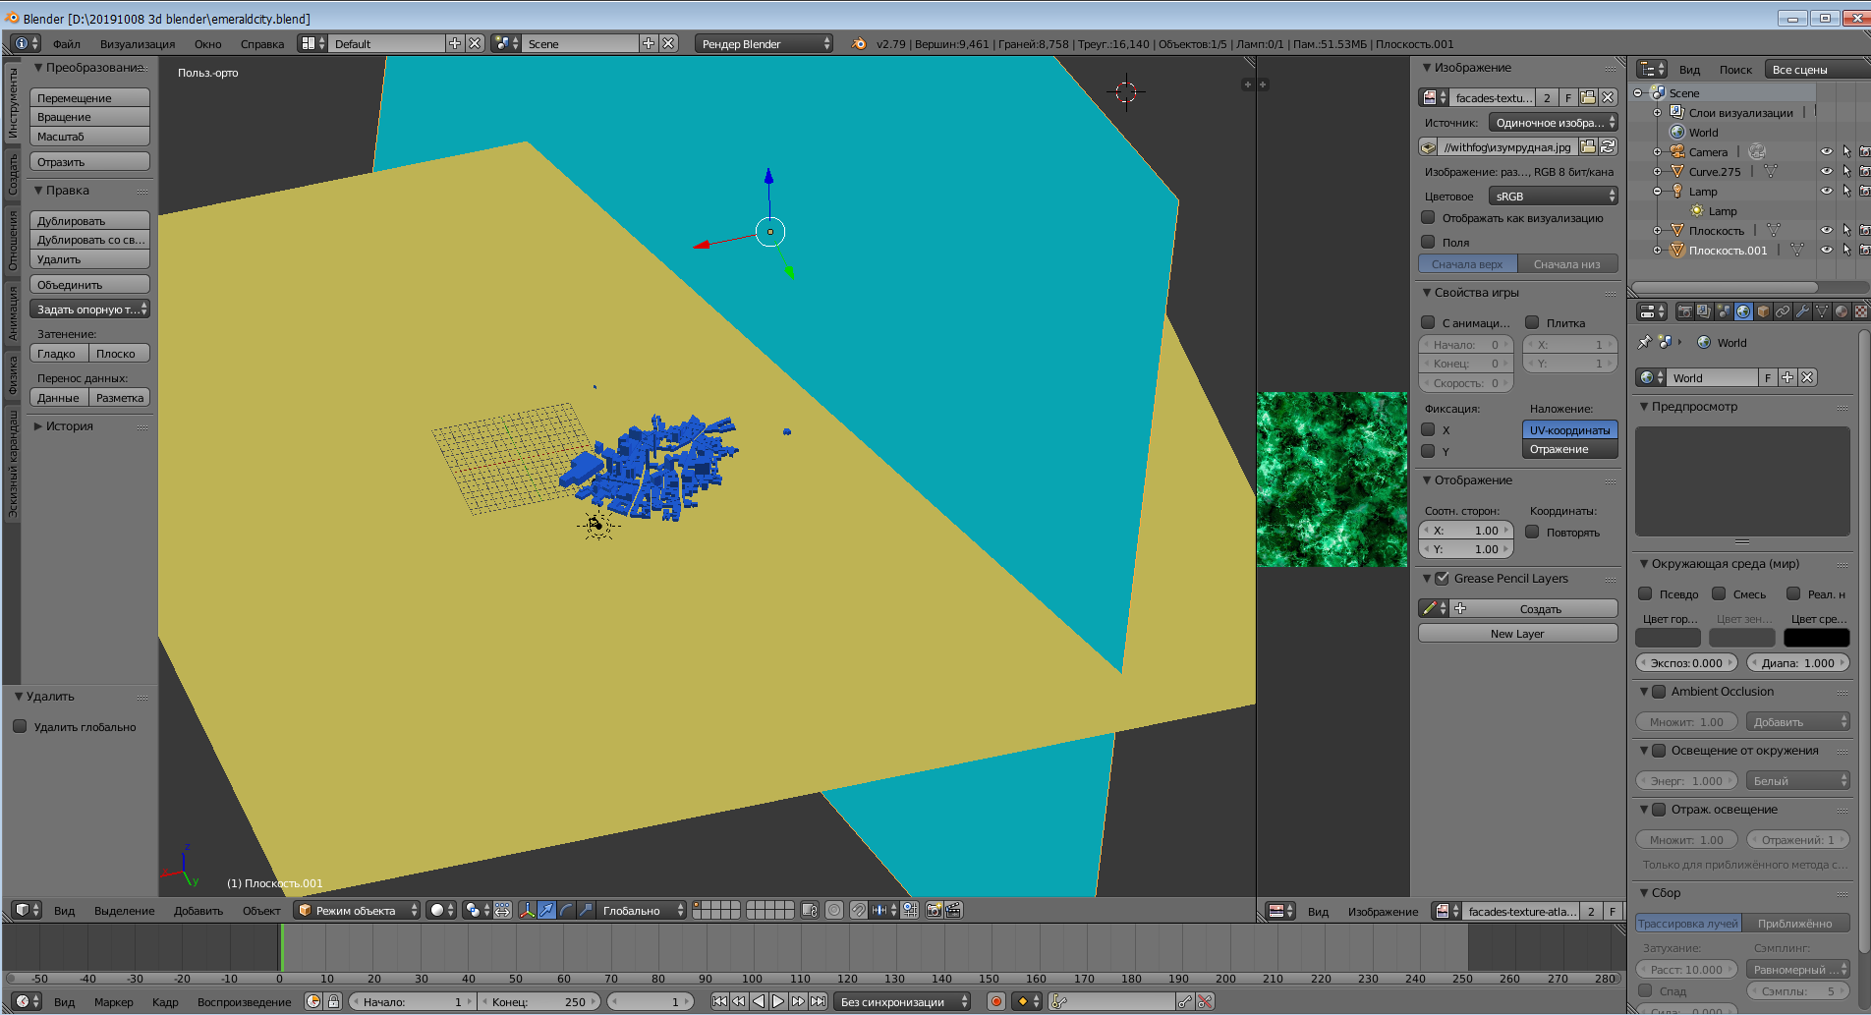Open Object properties tab (orange cube)

pyautogui.click(x=1763, y=311)
